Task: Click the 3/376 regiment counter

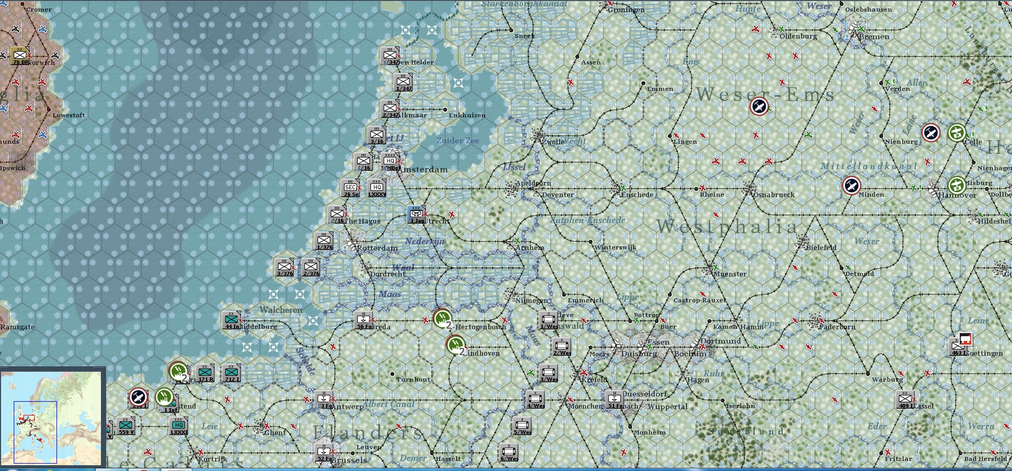Action: (x=284, y=267)
